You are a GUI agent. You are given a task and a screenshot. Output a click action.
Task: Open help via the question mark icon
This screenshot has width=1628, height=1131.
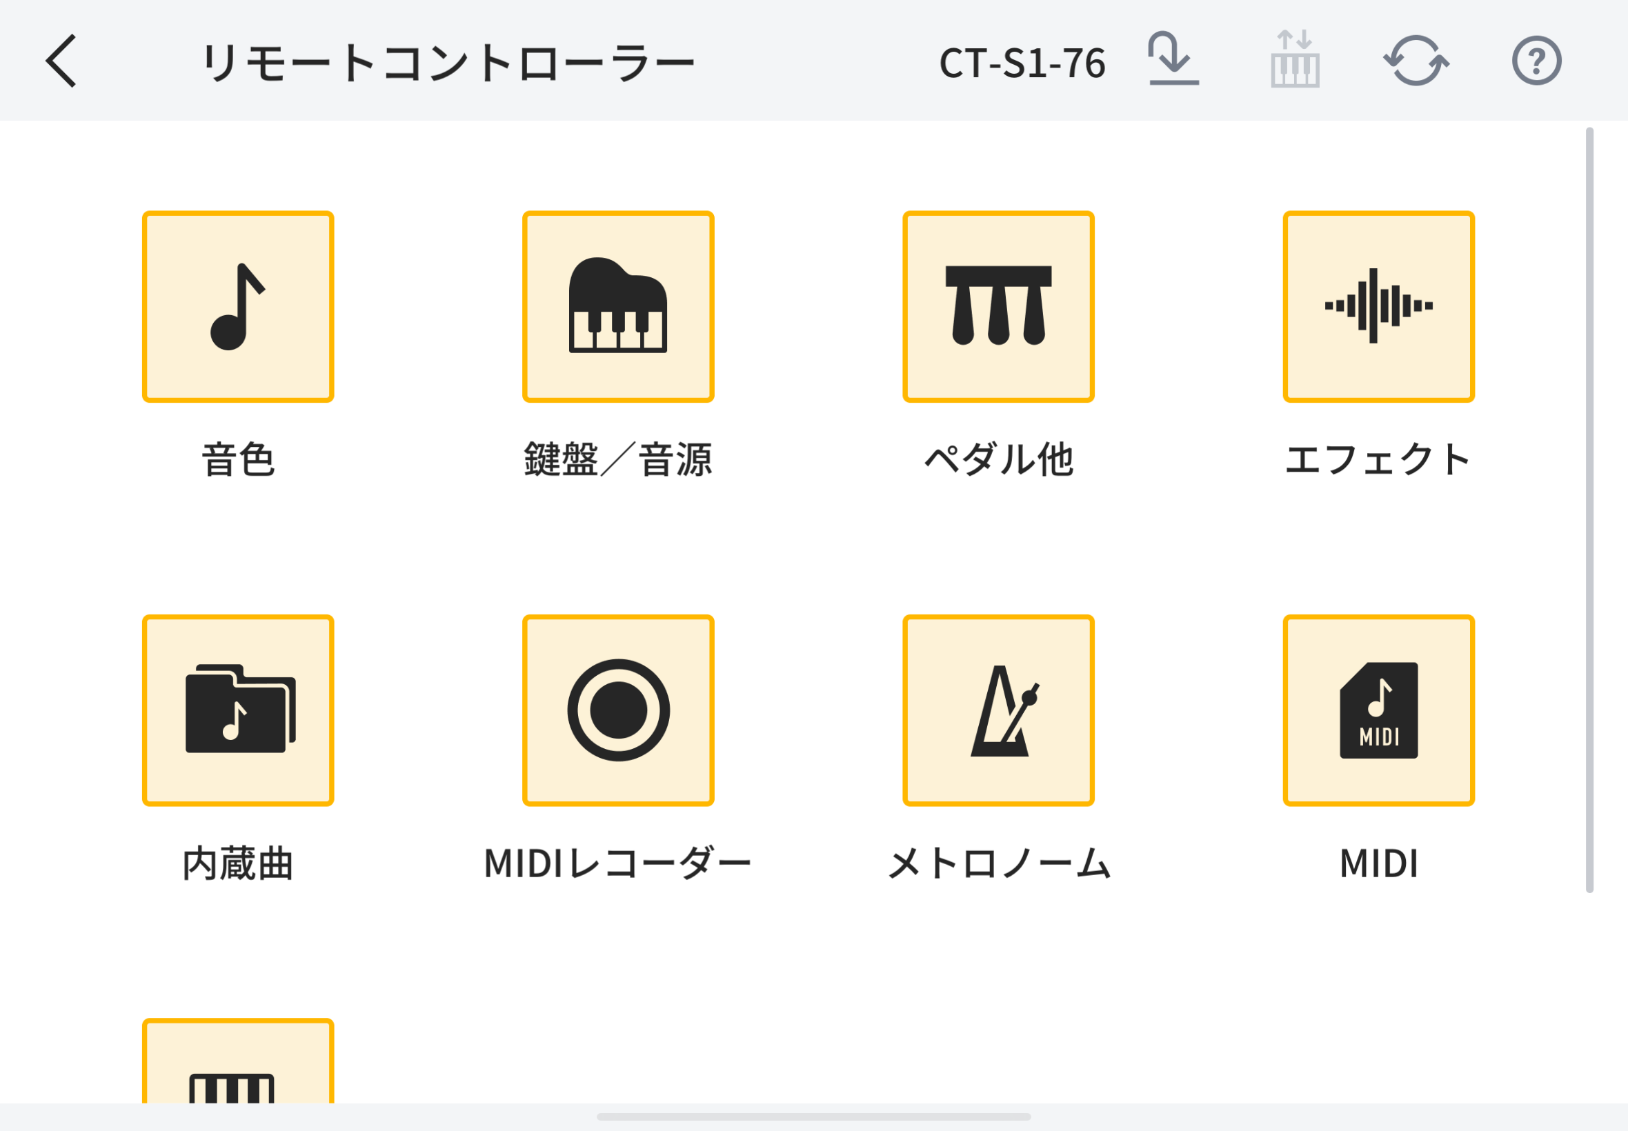[x=1536, y=60]
